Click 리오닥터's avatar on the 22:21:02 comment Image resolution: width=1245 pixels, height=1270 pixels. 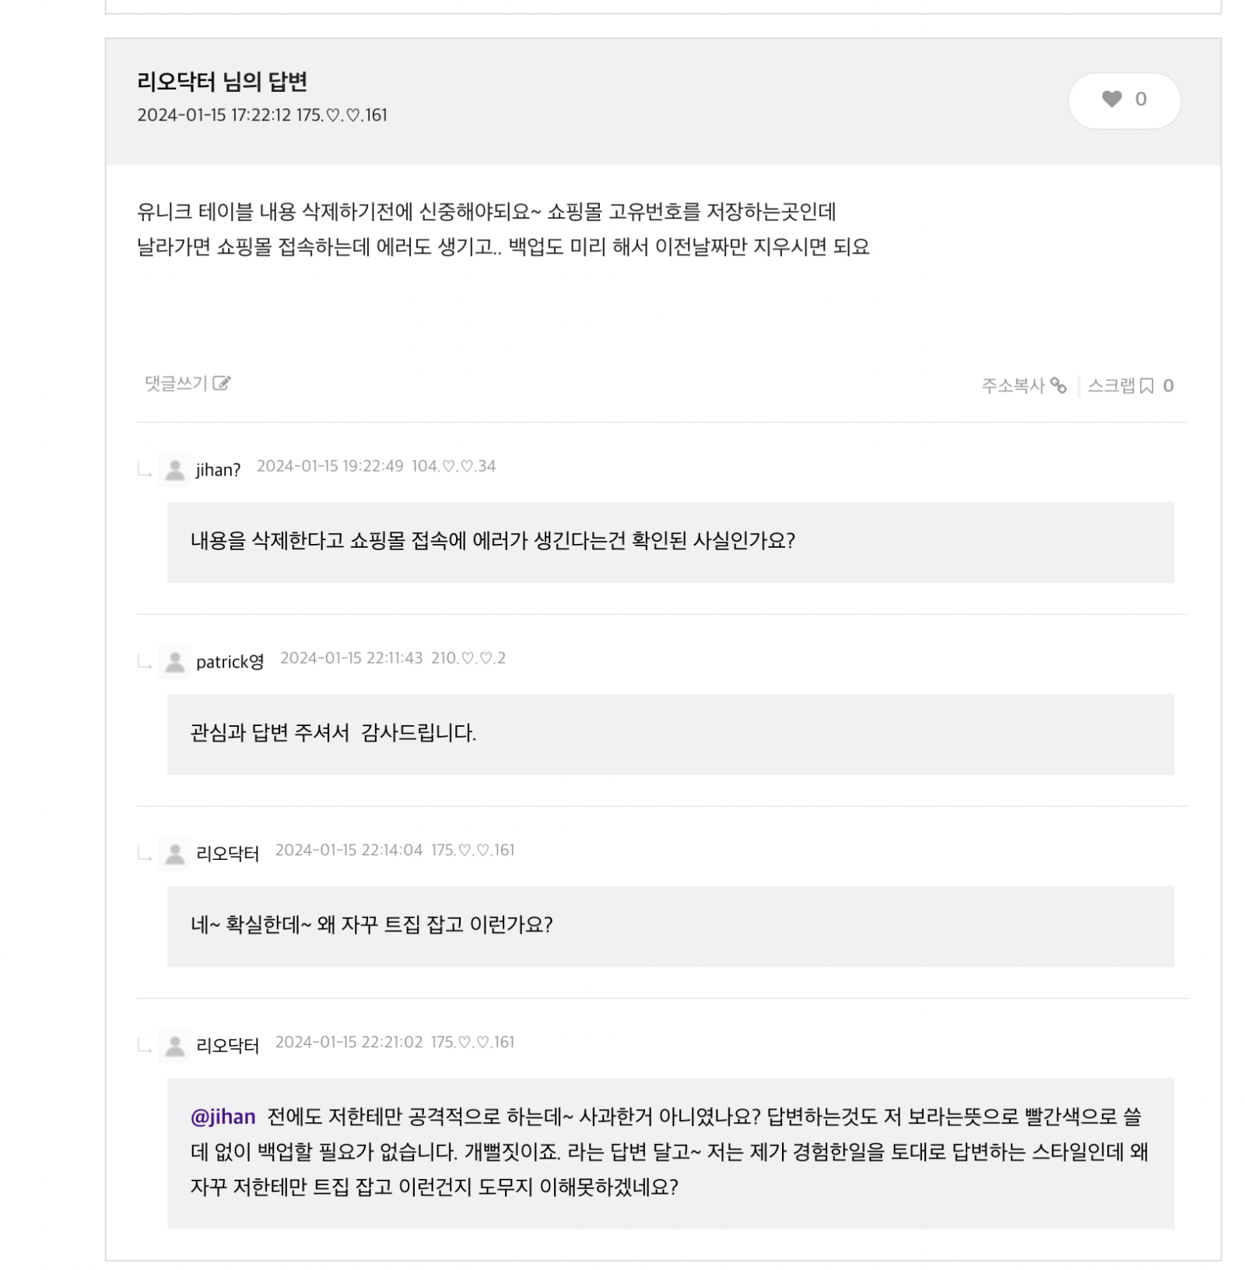click(x=175, y=1046)
